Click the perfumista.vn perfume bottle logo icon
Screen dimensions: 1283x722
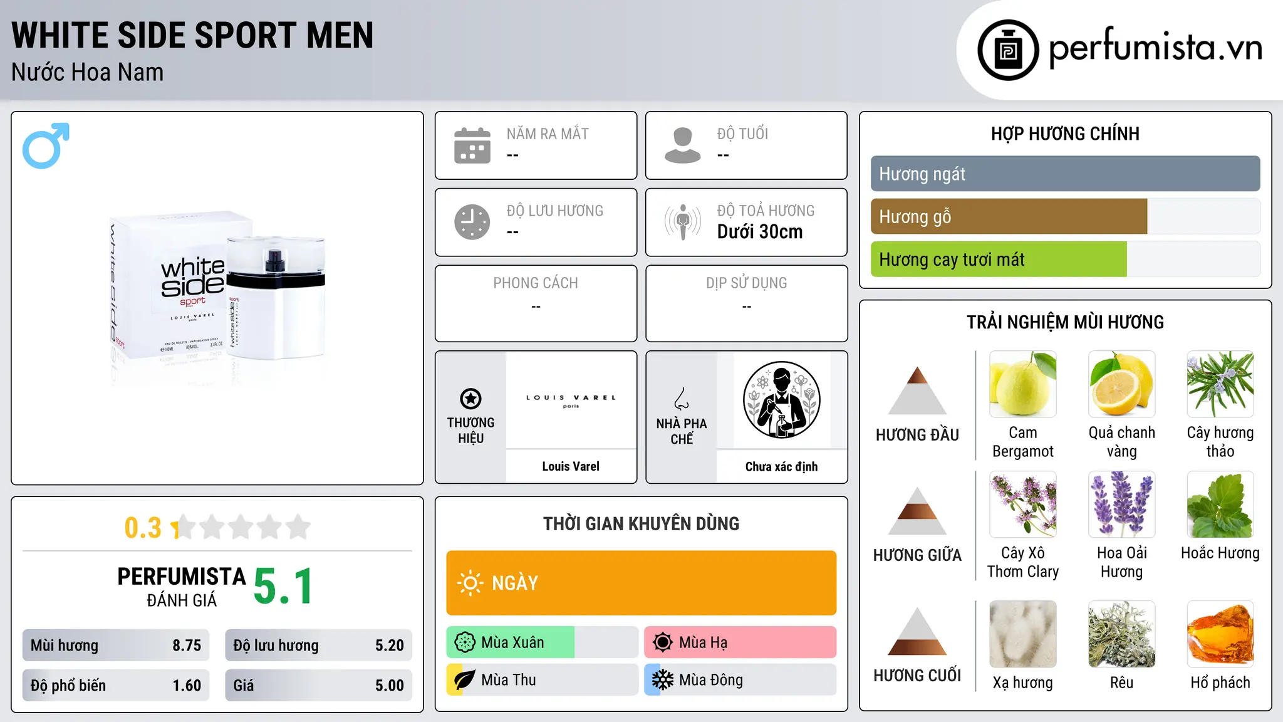tap(1008, 50)
